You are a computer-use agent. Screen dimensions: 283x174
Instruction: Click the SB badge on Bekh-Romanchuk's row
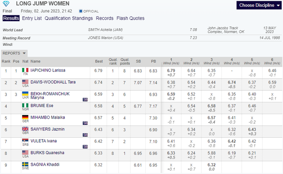pos(85,99)
